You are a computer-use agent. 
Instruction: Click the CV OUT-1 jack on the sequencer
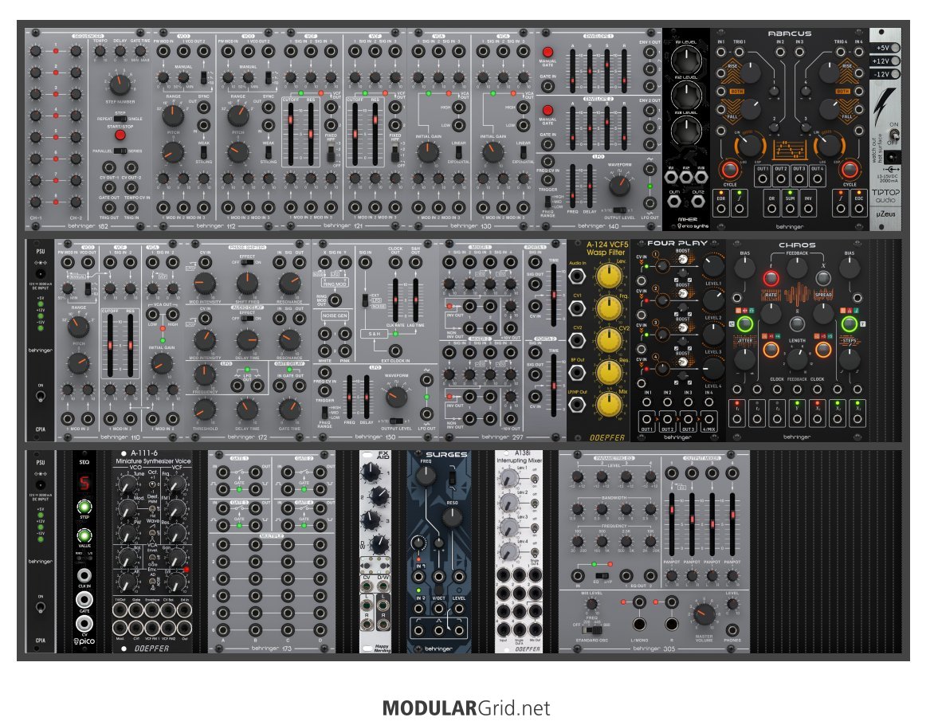click(109, 167)
